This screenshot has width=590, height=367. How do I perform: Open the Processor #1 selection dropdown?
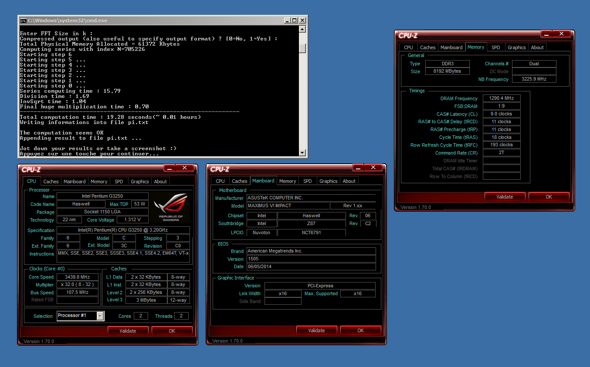(x=100, y=316)
